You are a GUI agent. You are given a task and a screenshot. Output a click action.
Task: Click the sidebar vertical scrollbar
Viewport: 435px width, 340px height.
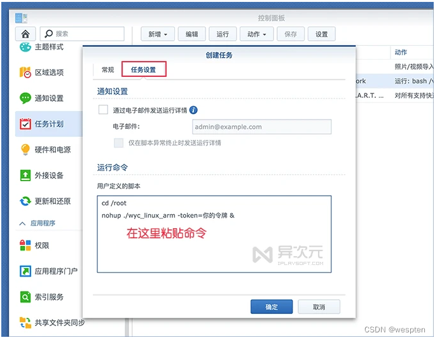127,327
